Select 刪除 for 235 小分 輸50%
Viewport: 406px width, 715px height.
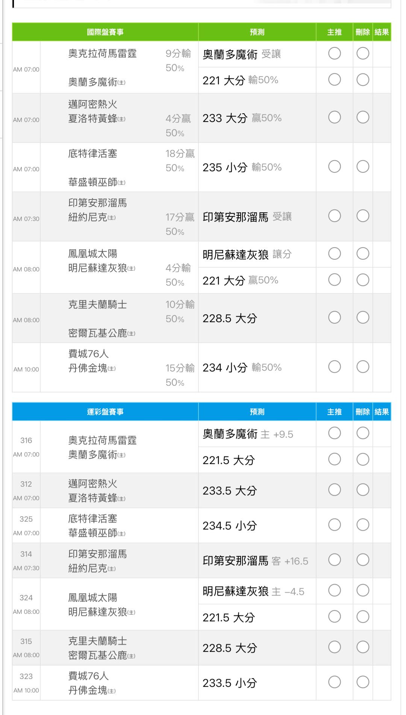pos(362,167)
